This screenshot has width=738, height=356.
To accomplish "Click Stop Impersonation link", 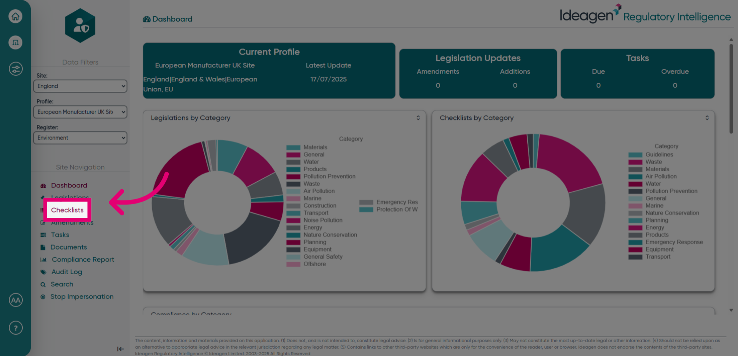I will click(x=82, y=296).
